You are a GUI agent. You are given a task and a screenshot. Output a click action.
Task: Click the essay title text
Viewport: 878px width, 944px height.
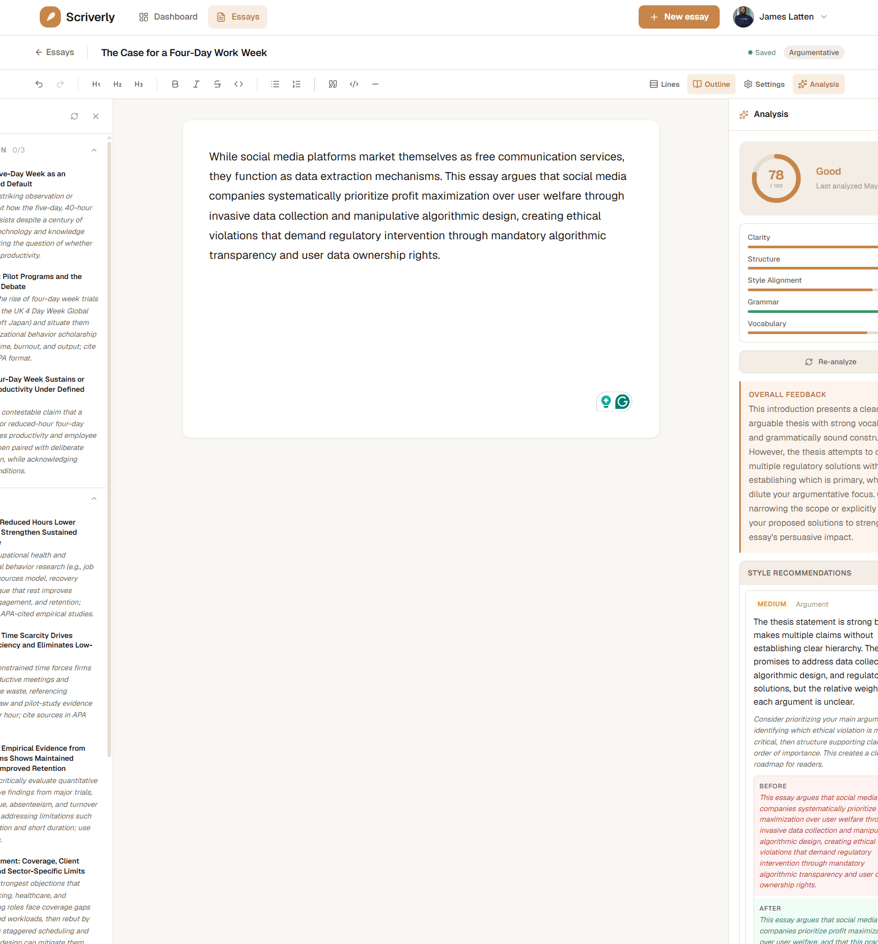coord(184,53)
